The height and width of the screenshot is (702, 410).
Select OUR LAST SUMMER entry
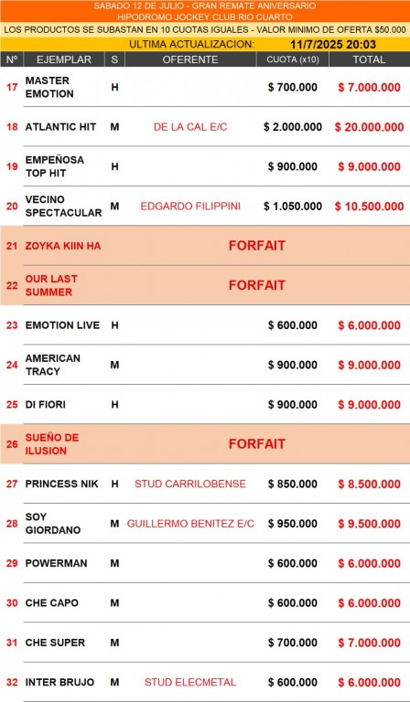[x=51, y=285]
